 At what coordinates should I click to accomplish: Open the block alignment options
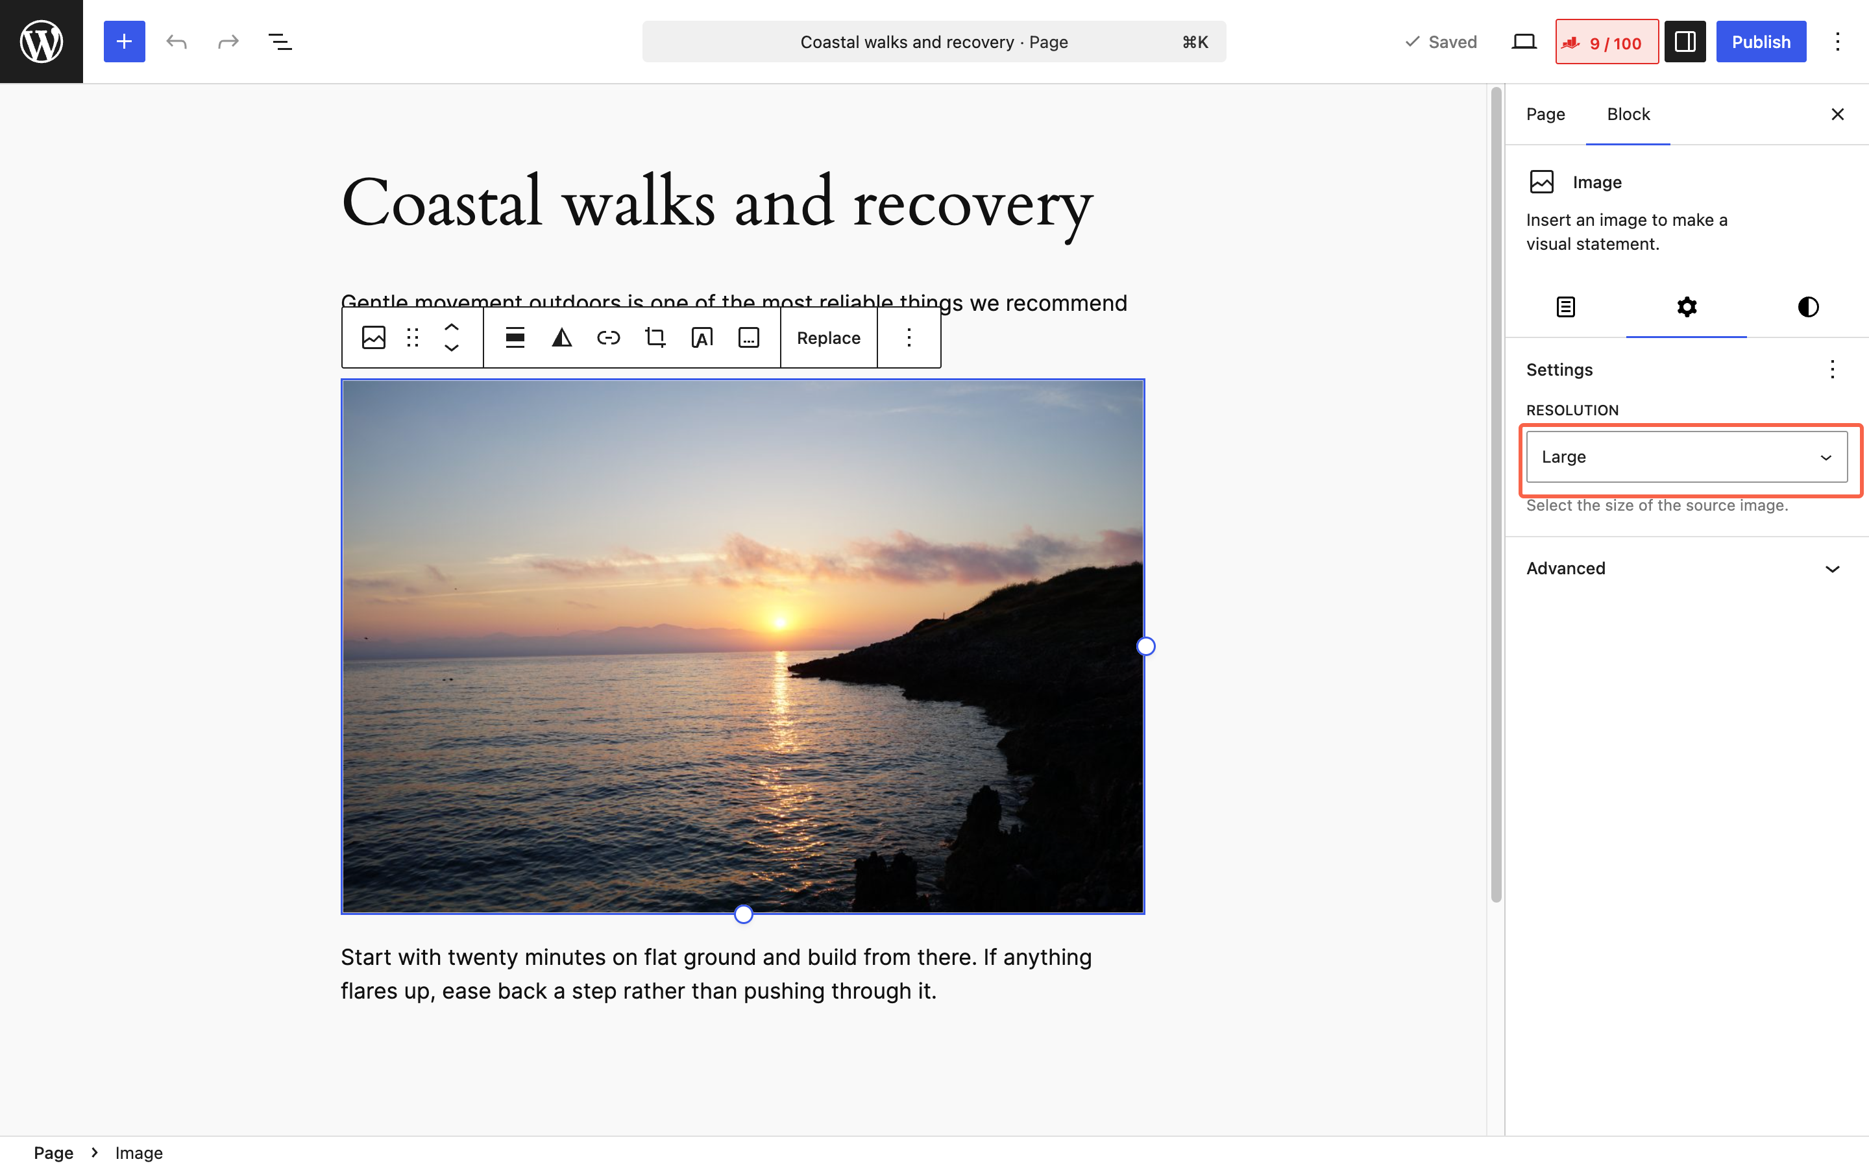515,337
